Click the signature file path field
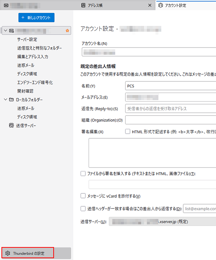216x260 pixels. click(x=152, y=184)
